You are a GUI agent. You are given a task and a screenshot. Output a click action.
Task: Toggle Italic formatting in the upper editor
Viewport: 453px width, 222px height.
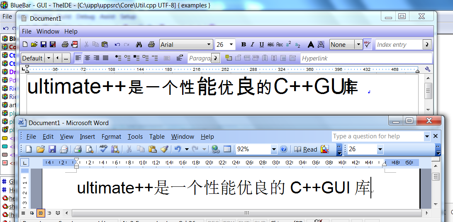(253, 45)
